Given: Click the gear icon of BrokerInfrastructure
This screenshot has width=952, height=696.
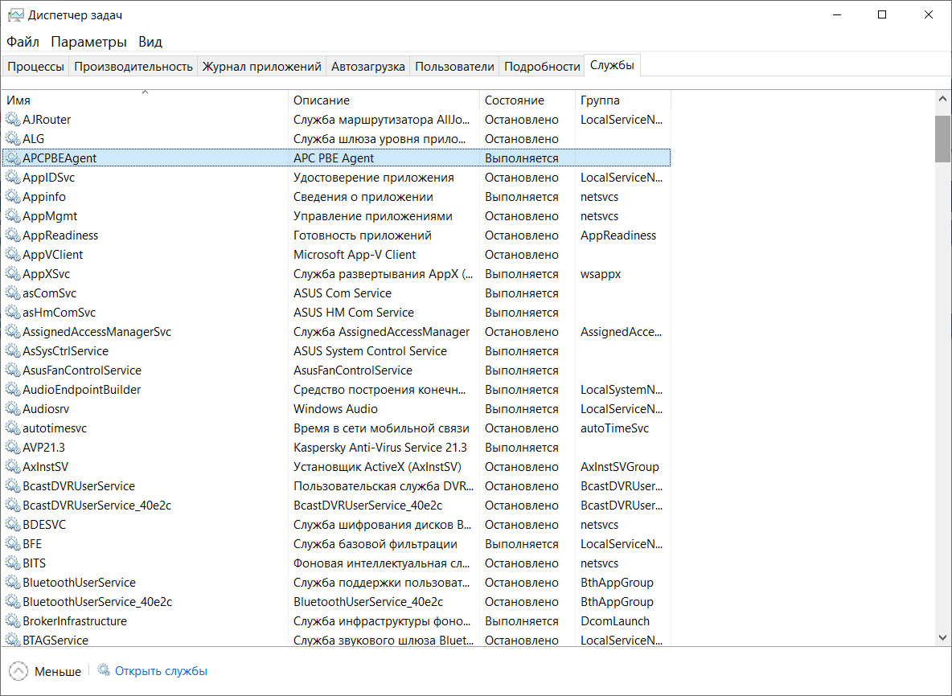Looking at the screenshot, I should coord(13,620).
